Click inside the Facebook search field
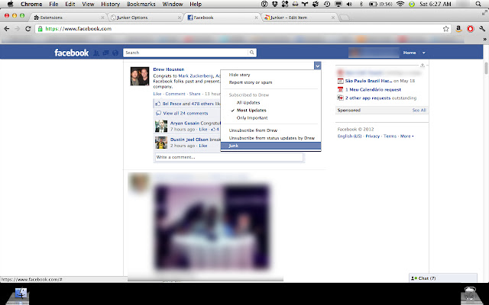The image size is (489, 305). coord(186,53)
